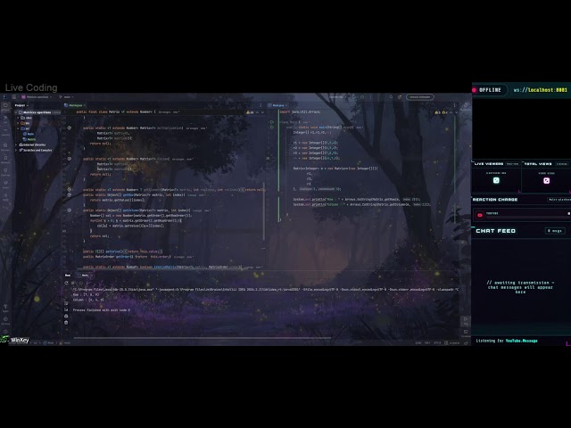The height and width of the screenshot is (428, 571).
Task: Click the folded 'return null;' region
Action: [x=254, y=190]
